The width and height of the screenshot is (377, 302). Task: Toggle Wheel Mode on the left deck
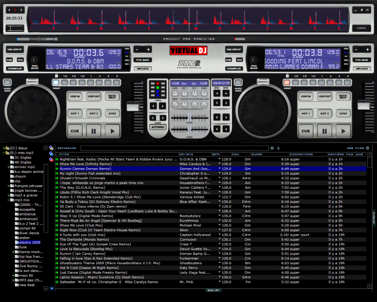coord(7,83)
